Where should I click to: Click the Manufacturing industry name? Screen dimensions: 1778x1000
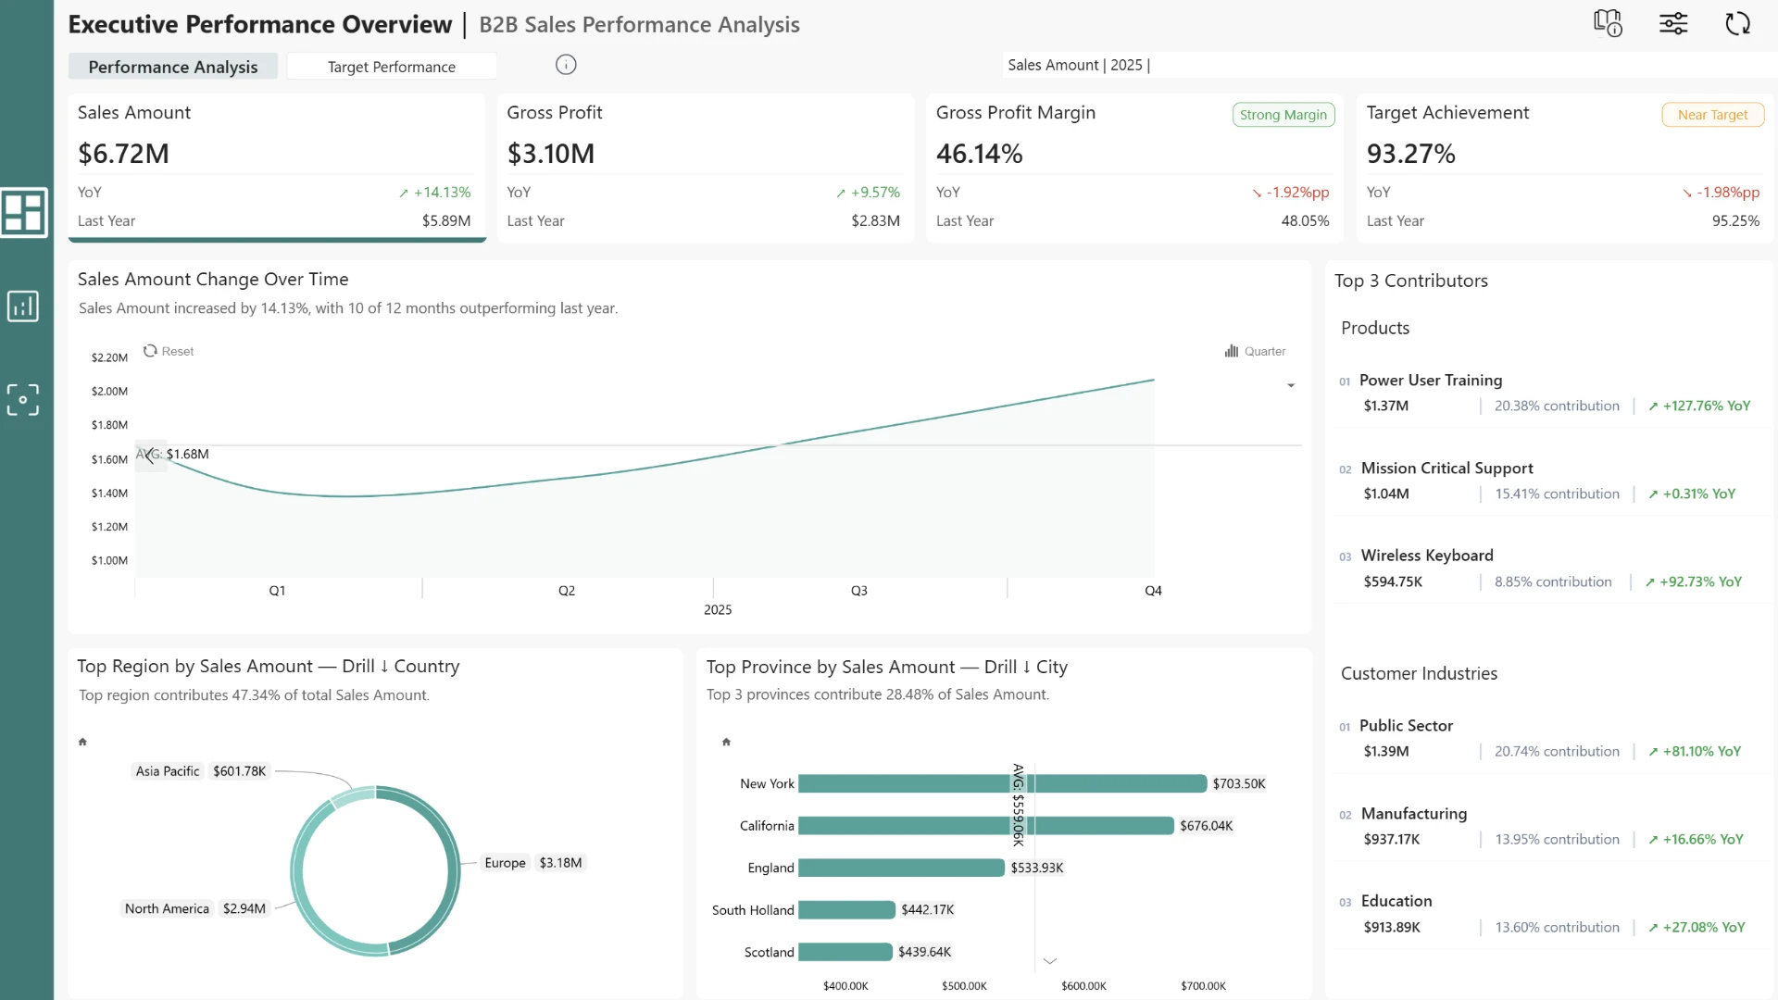pos(1414,814)
